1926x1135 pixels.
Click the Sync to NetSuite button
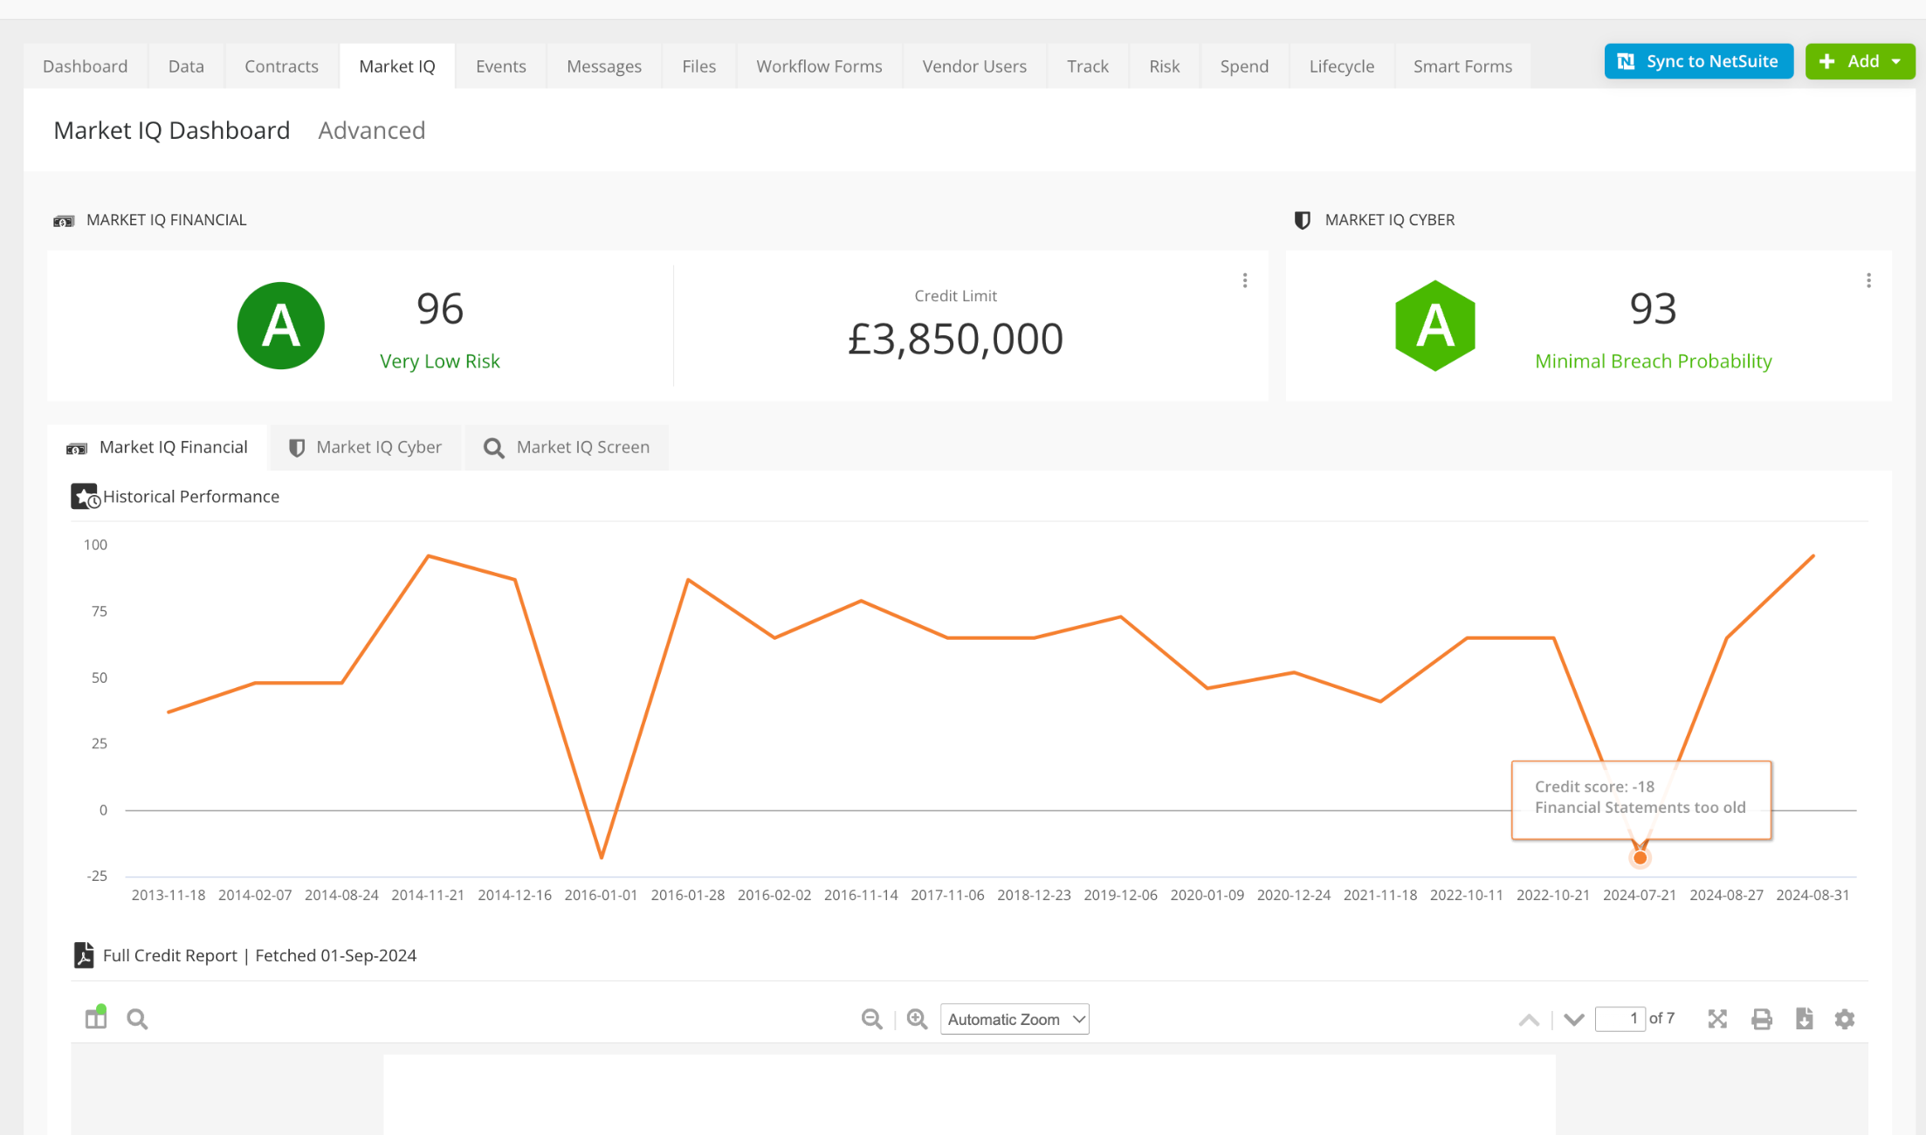[1698, 61]
